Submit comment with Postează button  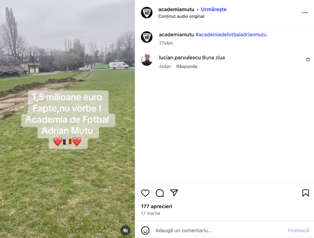[x=298, y=230]
